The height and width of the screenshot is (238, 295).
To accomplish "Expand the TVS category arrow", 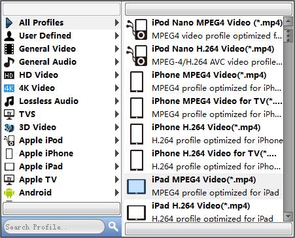I will click(x=117, y=114).
